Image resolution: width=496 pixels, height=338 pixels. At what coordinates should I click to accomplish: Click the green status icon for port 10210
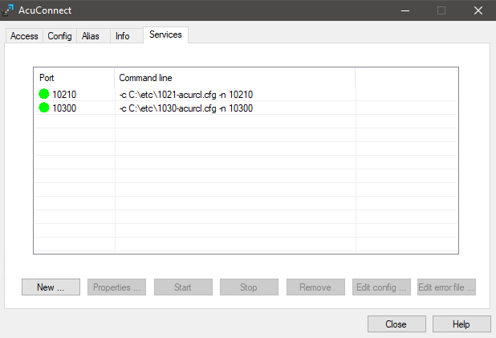tap(44, 95)
